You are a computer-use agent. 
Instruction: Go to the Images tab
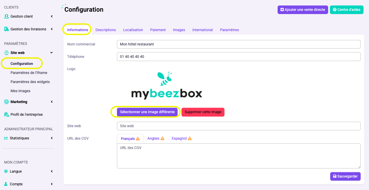(179, 30)
